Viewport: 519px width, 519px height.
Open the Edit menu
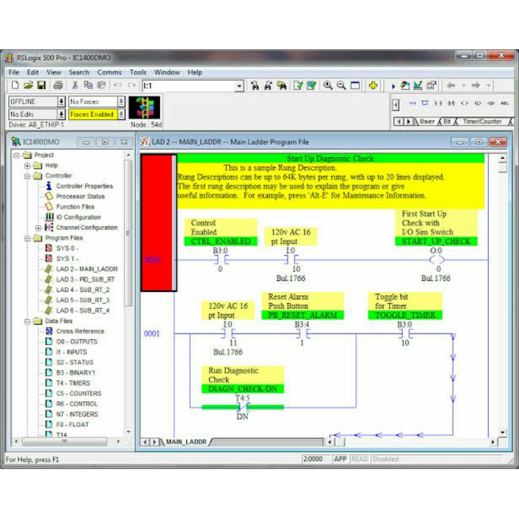coord(32,73)
